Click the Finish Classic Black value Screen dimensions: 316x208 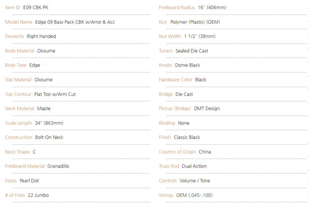tap(187, 137)
